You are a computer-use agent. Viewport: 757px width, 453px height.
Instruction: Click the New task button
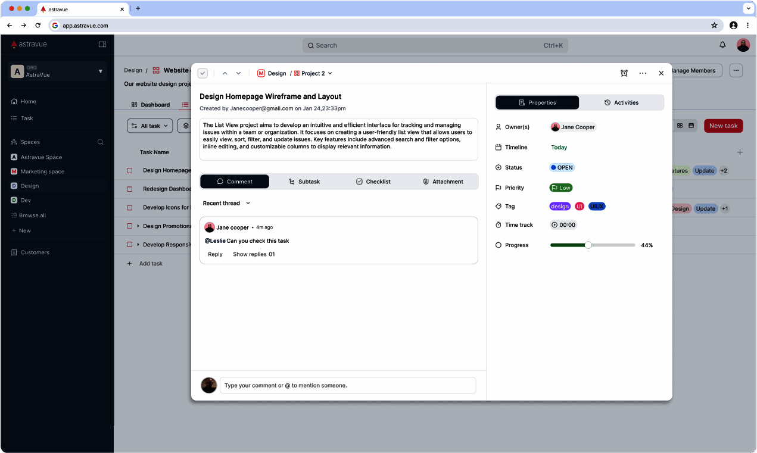pos(723,126)
